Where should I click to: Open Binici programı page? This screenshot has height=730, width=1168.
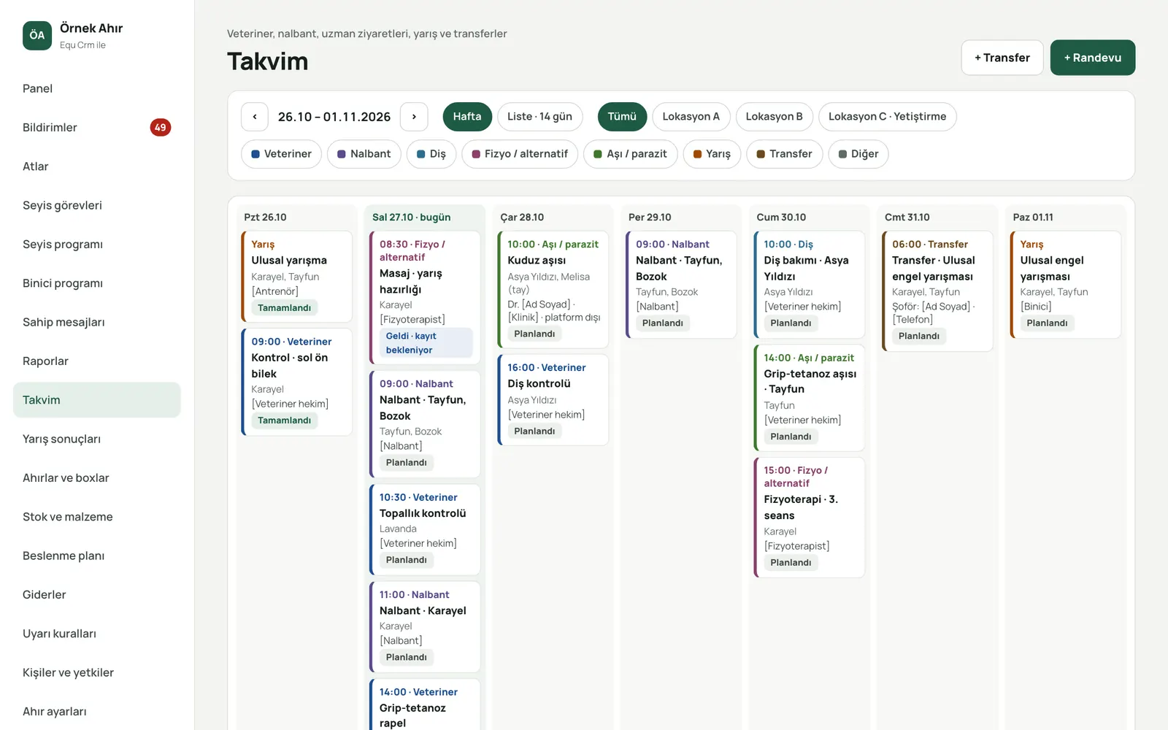point(97,283)
